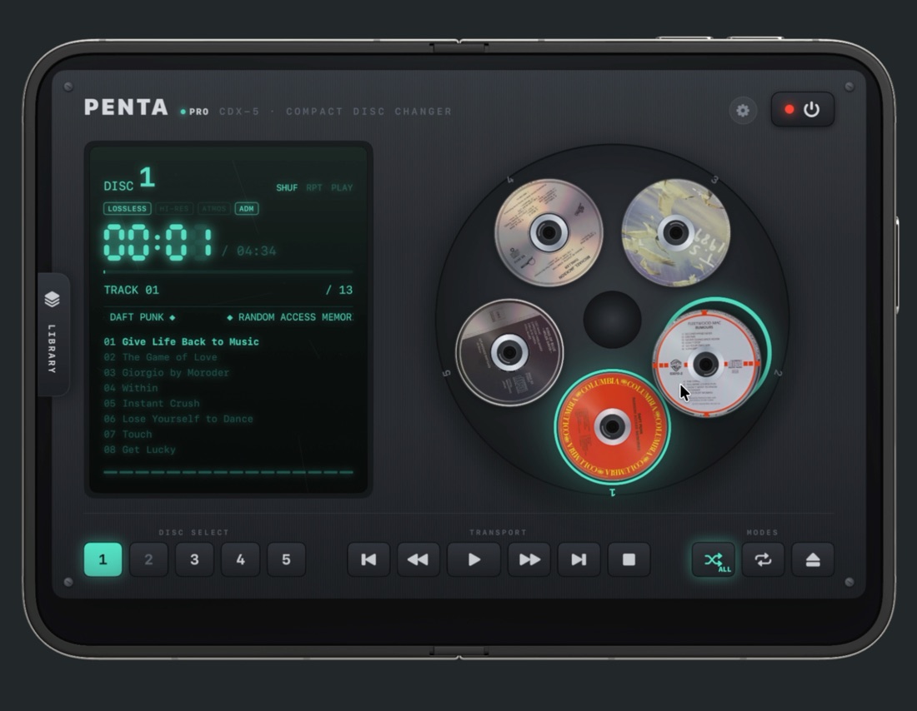Select track 07 Touch
Image resolution: width=917 pixels, height=711 pixels.
click(x=128, y=434)
